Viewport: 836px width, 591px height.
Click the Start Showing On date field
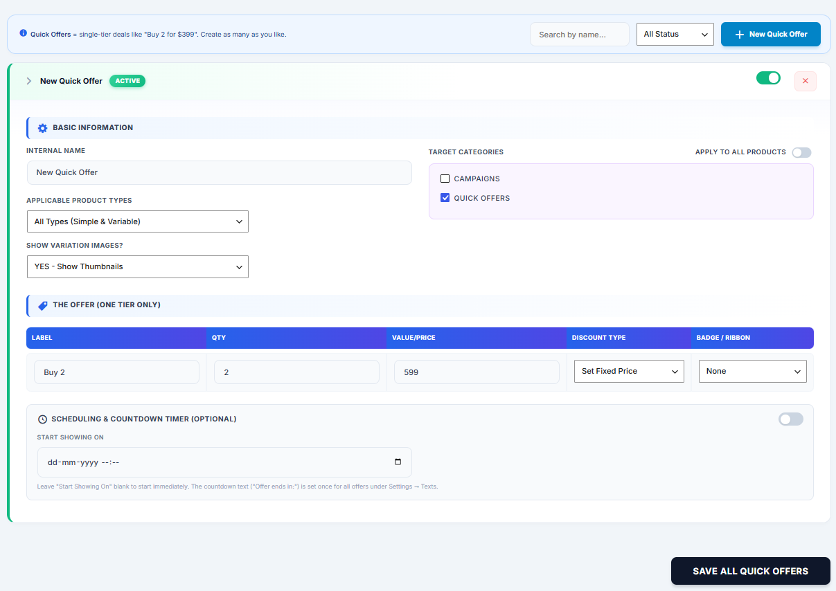click(224, 462)
